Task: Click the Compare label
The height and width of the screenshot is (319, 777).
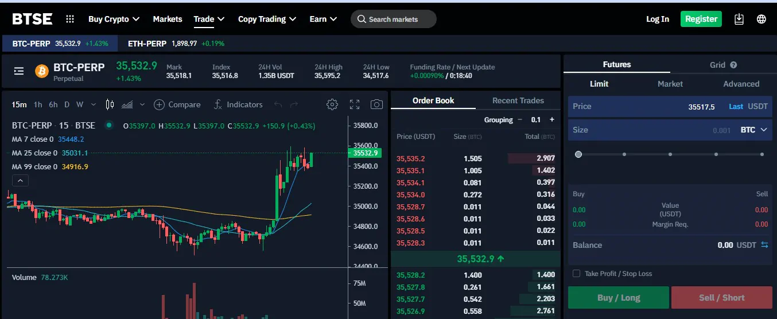Action: tap(185, 104)
